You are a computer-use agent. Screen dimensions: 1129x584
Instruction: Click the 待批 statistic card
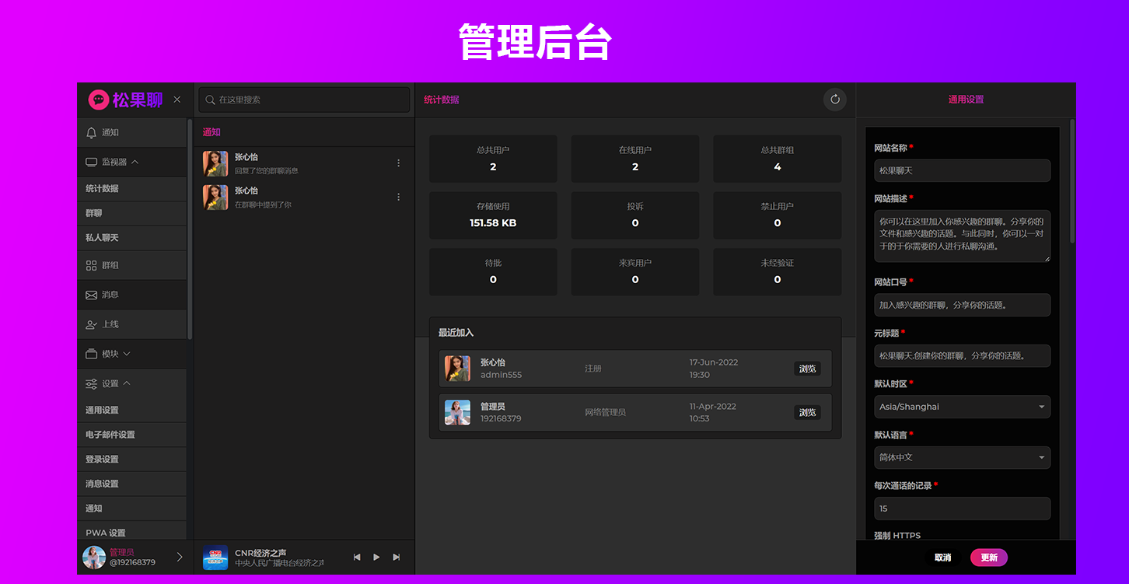coord(493,271)
